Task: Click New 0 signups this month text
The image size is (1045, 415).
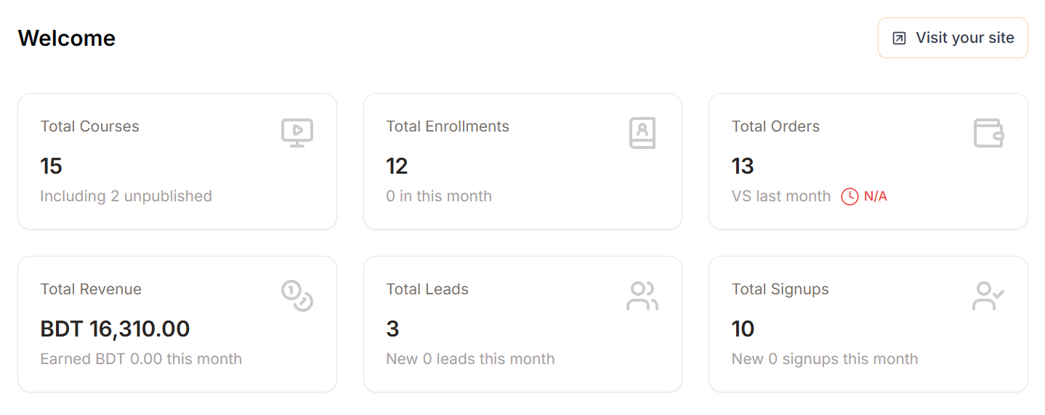Action: pyautogui.click(x=825, y=359)
